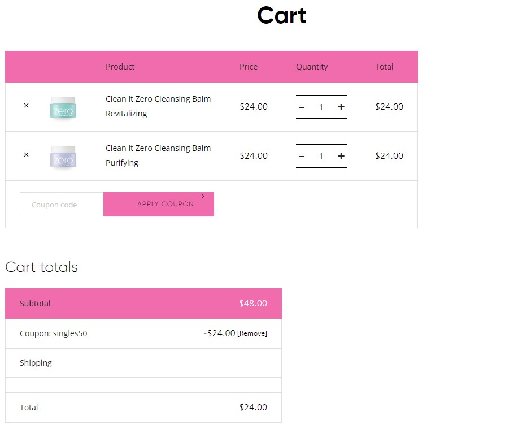Screen dimensions: 505x429
Task: Click the Quantity column header
Action: pyautogui.click(x=312, y=67)
